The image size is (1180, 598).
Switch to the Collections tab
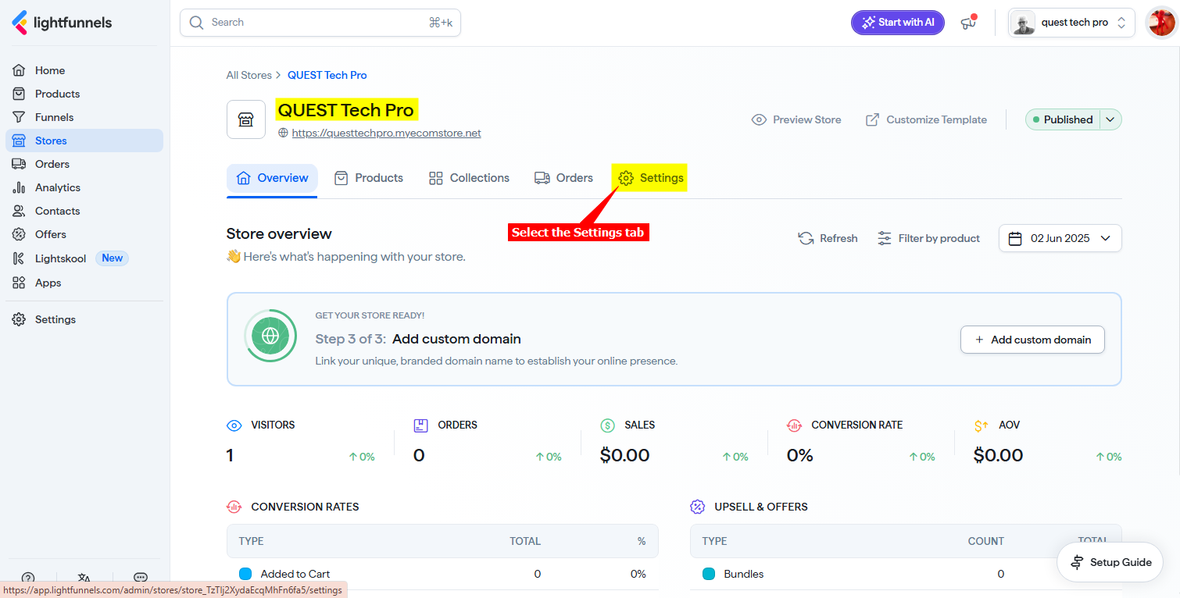(469, 178)
